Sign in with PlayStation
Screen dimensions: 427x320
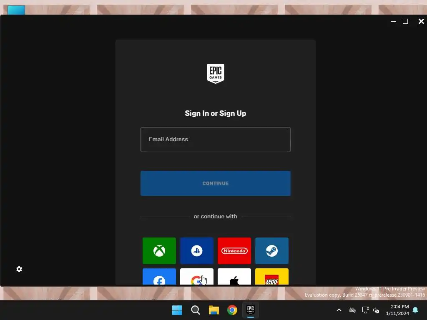click(197, 250)
